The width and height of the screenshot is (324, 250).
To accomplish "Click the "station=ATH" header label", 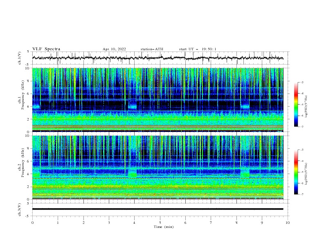I will coord(152,49).
